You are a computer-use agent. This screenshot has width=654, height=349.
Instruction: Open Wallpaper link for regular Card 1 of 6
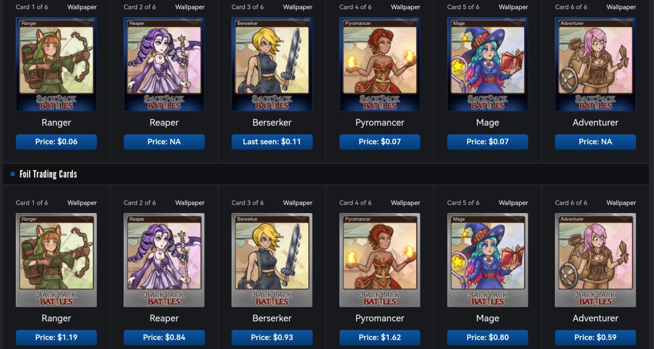tap(82, 7)
